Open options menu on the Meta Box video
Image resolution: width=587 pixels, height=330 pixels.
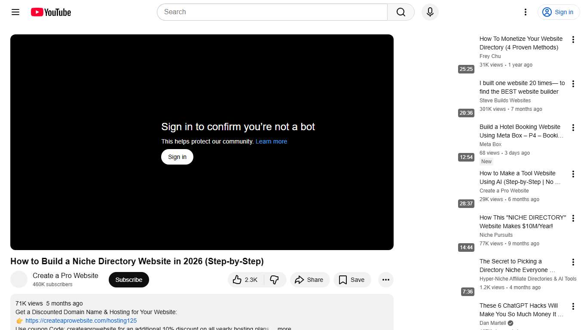(x=573, y=128)
